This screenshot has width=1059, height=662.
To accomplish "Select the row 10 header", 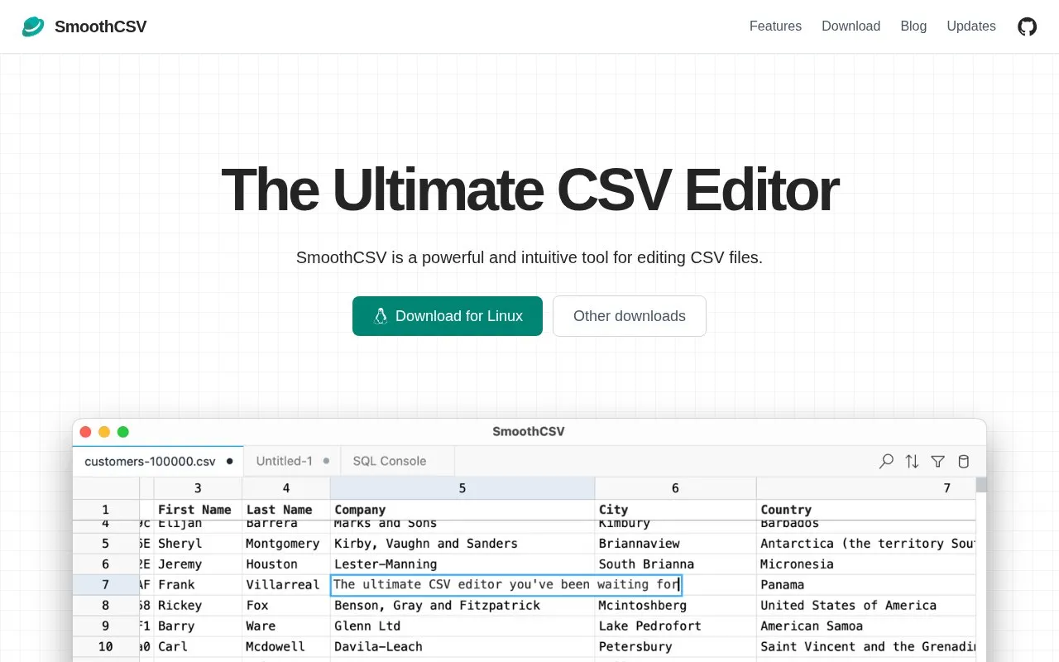I will point(106,647).
